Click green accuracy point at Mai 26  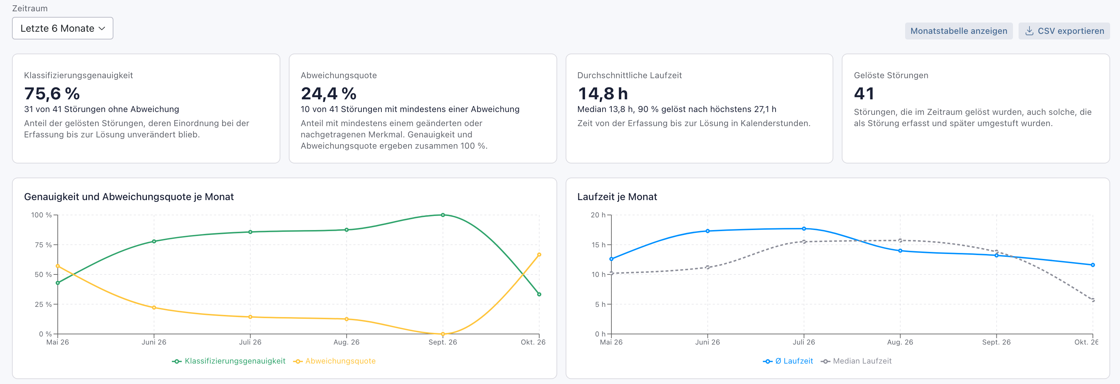click(58, 283)
